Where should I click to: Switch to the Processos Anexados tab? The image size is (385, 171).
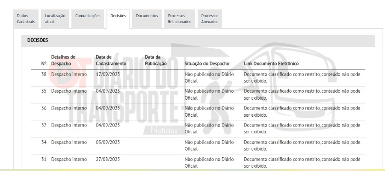pyautogui.click(x=210, y=19)
